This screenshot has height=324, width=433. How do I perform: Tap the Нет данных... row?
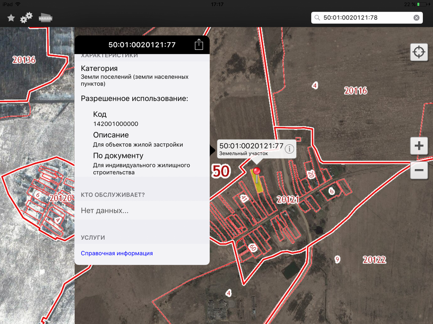105,211
